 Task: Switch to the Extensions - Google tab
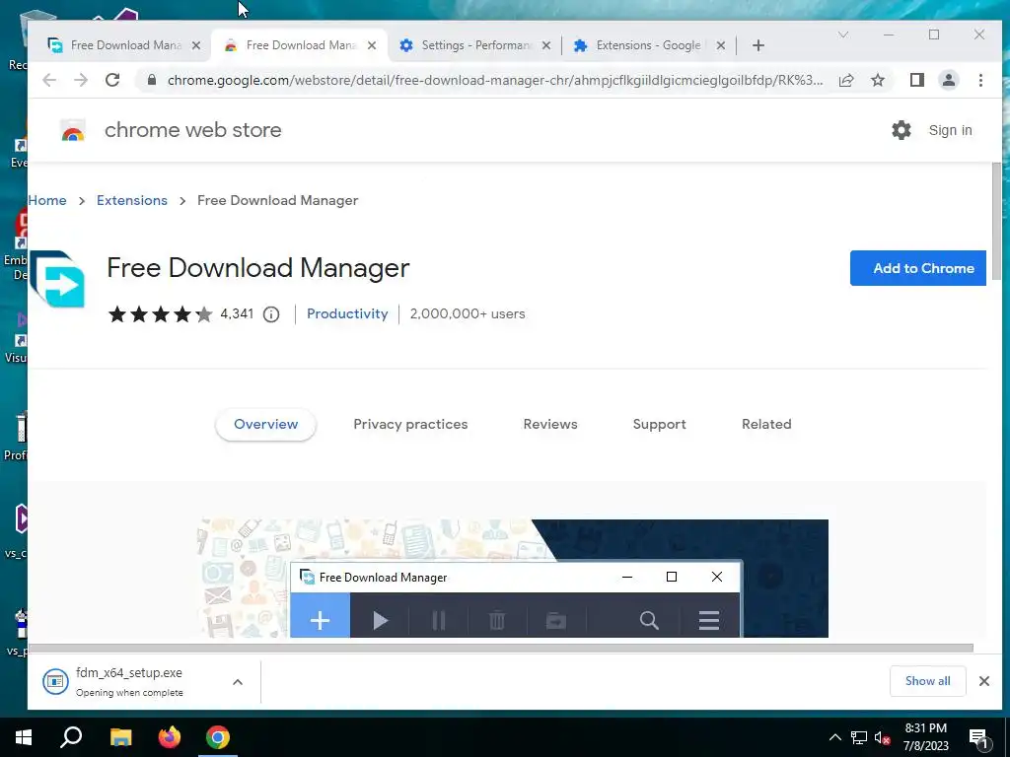point(647,45)
